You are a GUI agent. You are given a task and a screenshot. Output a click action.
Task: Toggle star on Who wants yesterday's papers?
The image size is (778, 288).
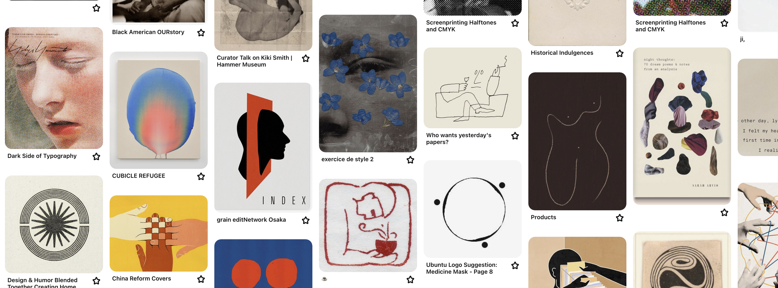tap(515, 136)
